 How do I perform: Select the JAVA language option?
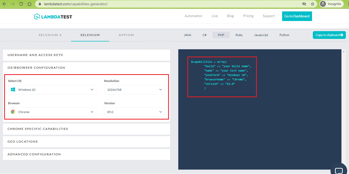[x=187, y=35]
